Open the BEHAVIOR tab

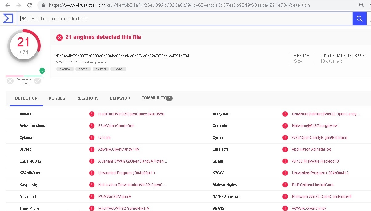pyautogui.click(x=120, y=98)
